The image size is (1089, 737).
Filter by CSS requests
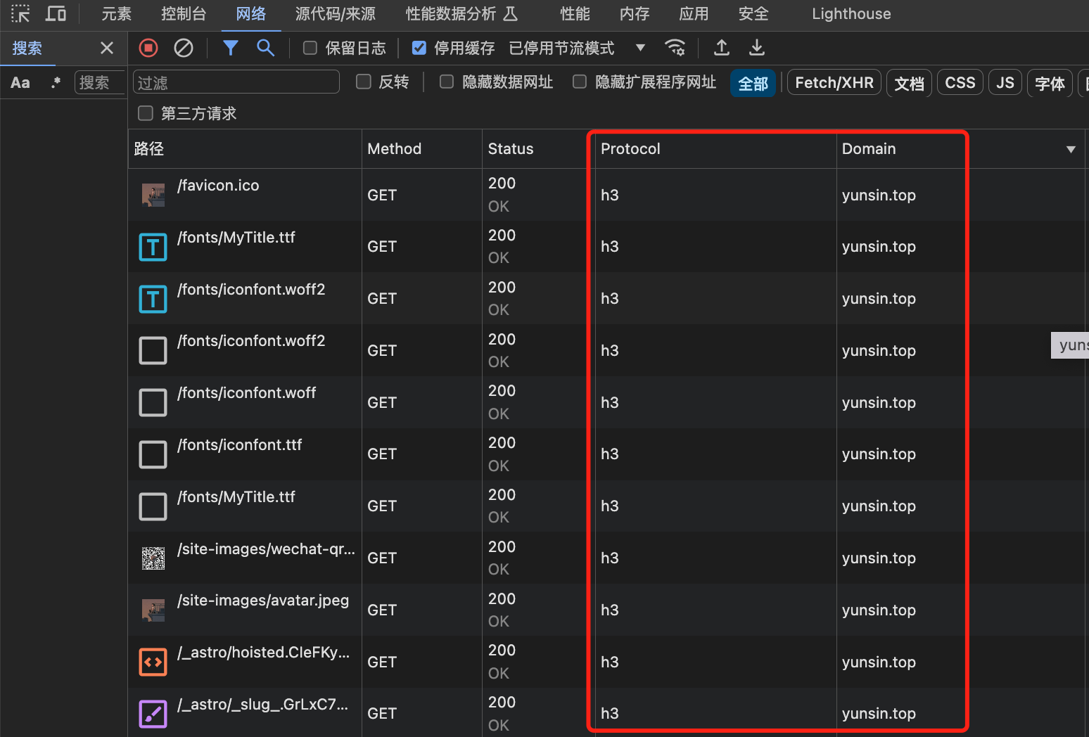tap(960, 83)
